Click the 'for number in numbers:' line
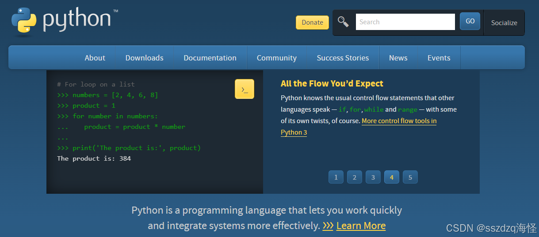This screenshot has height=237, width=539. pos(107,116)
